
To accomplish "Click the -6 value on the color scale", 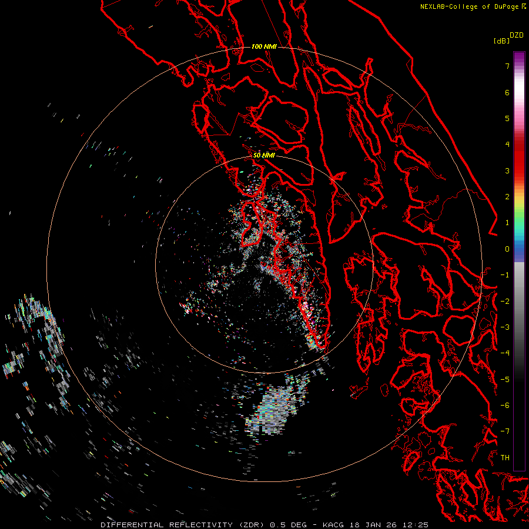I will tap(505, 406).
